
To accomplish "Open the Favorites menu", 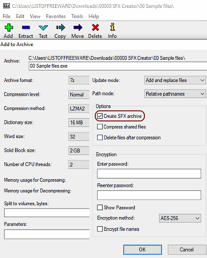I will click(56, 16).
